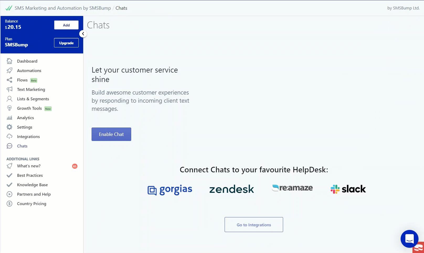
Task: Click the Text Marketing megaphone icon
Action: (9, 89)
